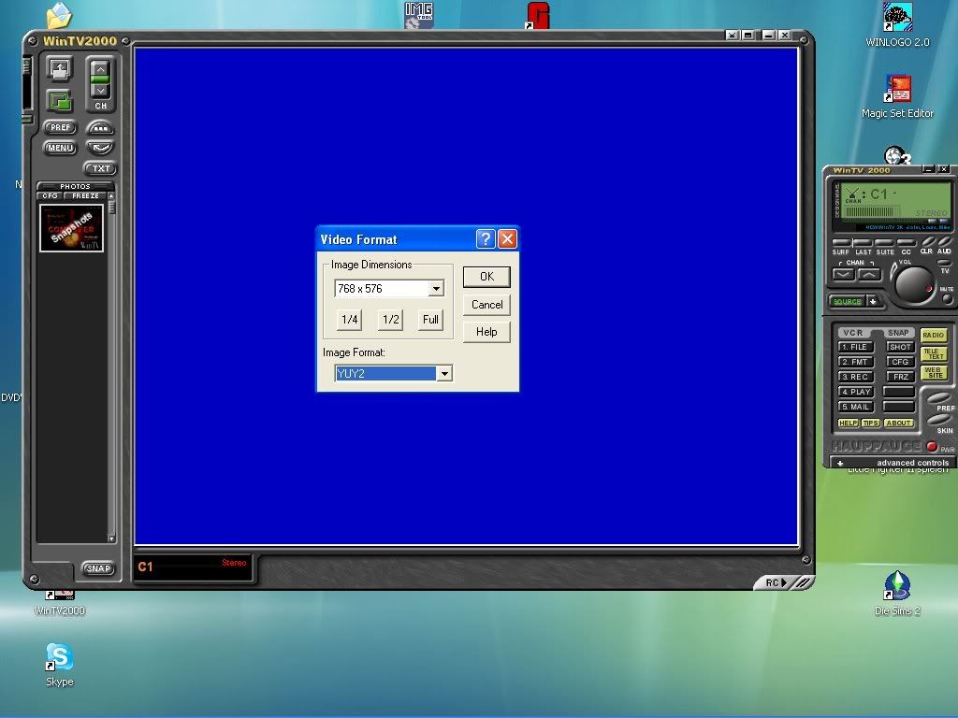This screenshot has height=718, width=958.
Task: Click the 1. FILE button
Action: tap(855, 347)
